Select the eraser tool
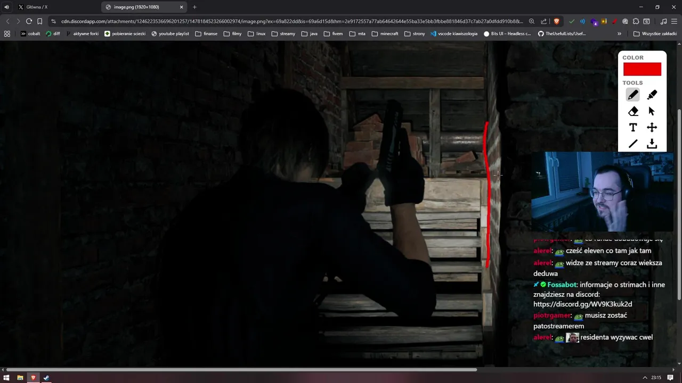 pos(632,111)
